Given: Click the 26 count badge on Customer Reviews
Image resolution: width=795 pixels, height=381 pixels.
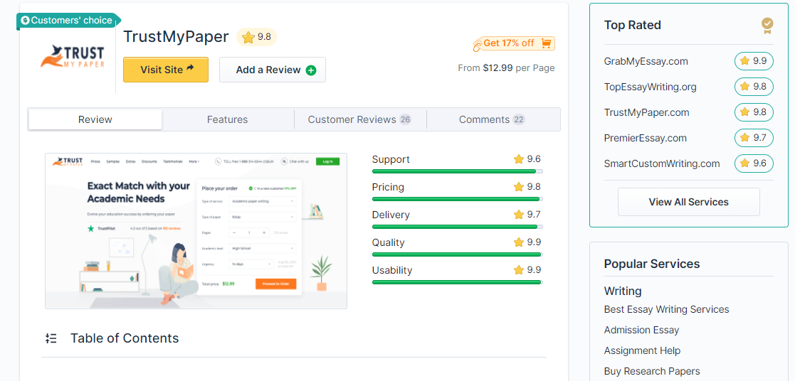Looking at the screenshot, I should point(405,119).
